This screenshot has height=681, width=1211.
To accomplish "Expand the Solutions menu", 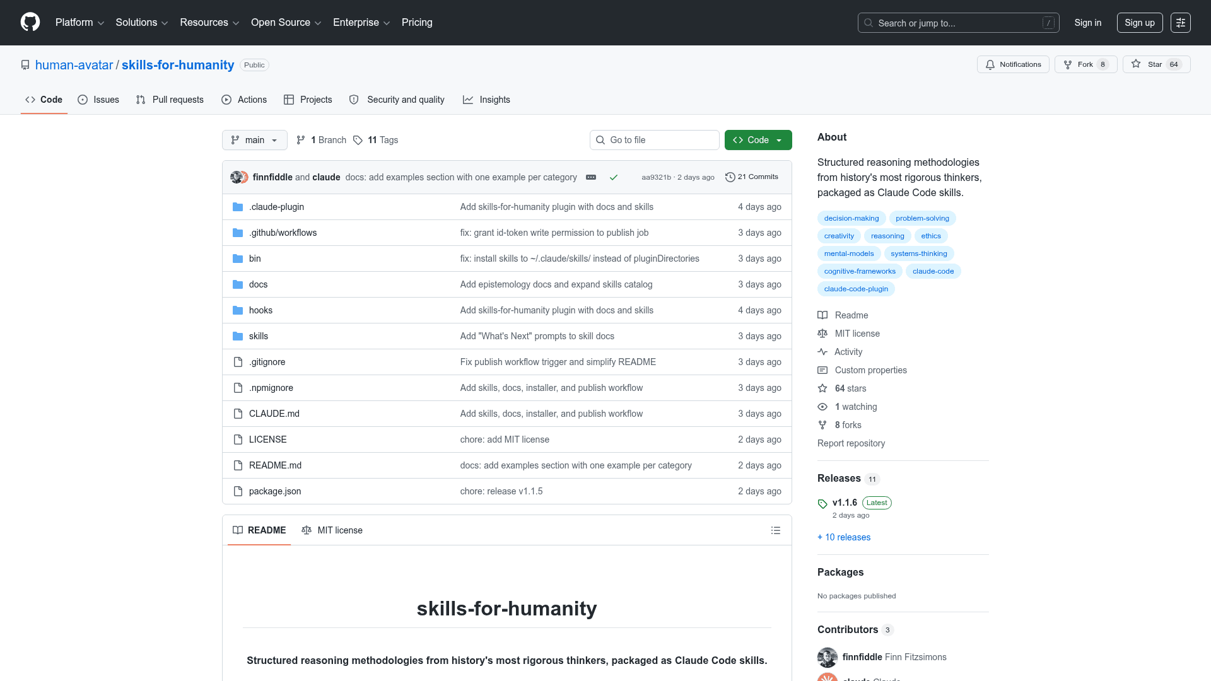I will click(x=141, y=23).
